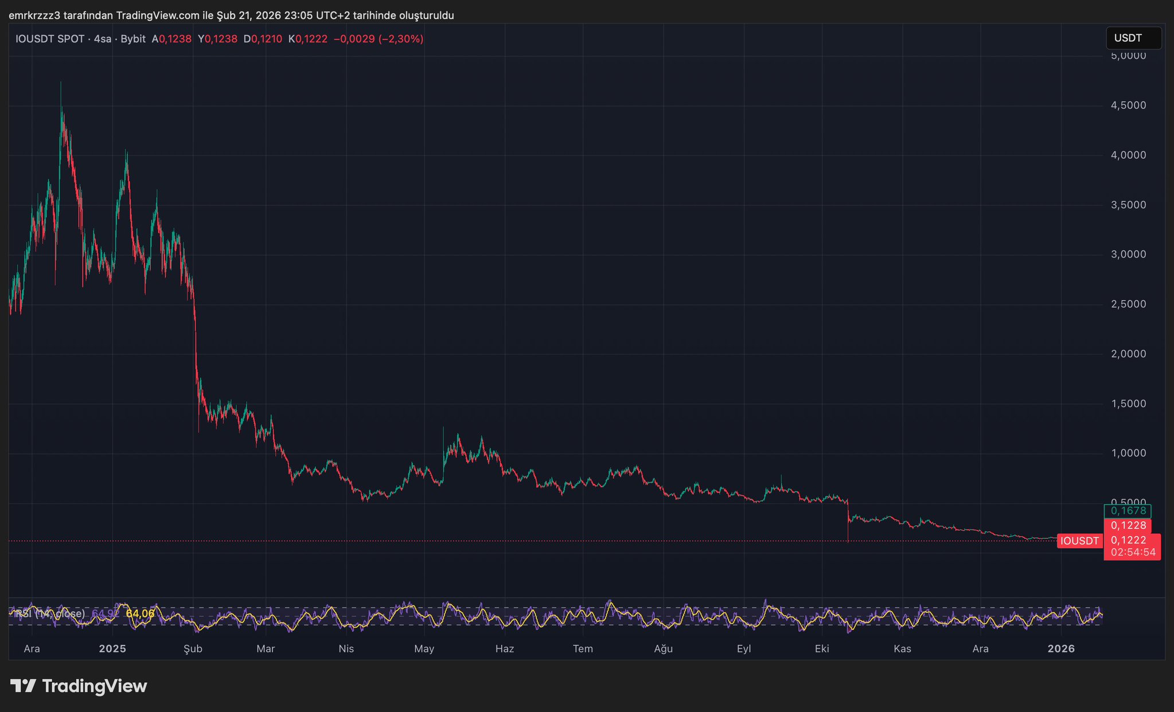This screenshot has height=712, width=1174.
Task: Click the TradingView logo icon
Action: (24, 686)
